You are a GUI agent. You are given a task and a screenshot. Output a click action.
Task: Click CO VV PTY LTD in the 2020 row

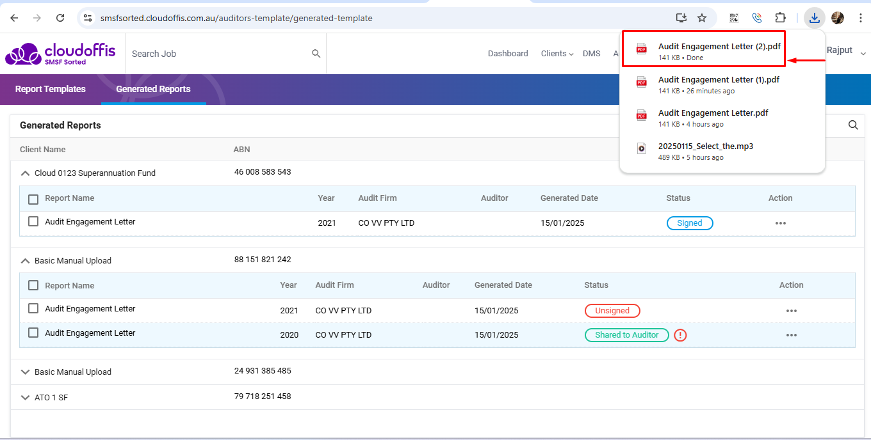[x=343, y=335]
